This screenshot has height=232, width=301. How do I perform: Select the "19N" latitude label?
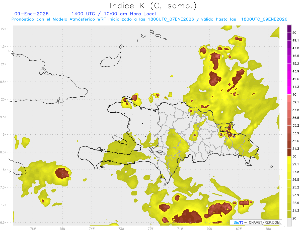pos(4,135)
